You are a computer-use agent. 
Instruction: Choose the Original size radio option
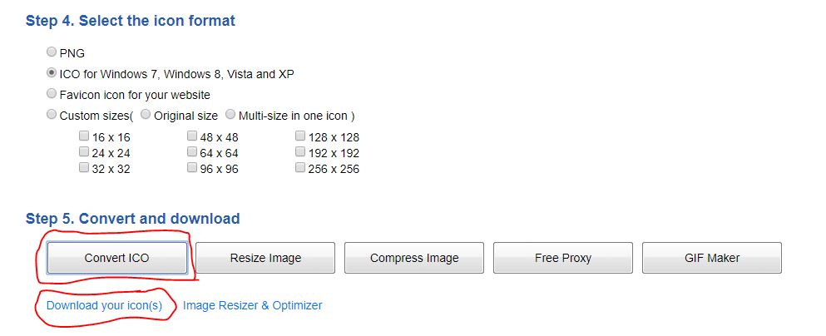[x=146, y=115]
